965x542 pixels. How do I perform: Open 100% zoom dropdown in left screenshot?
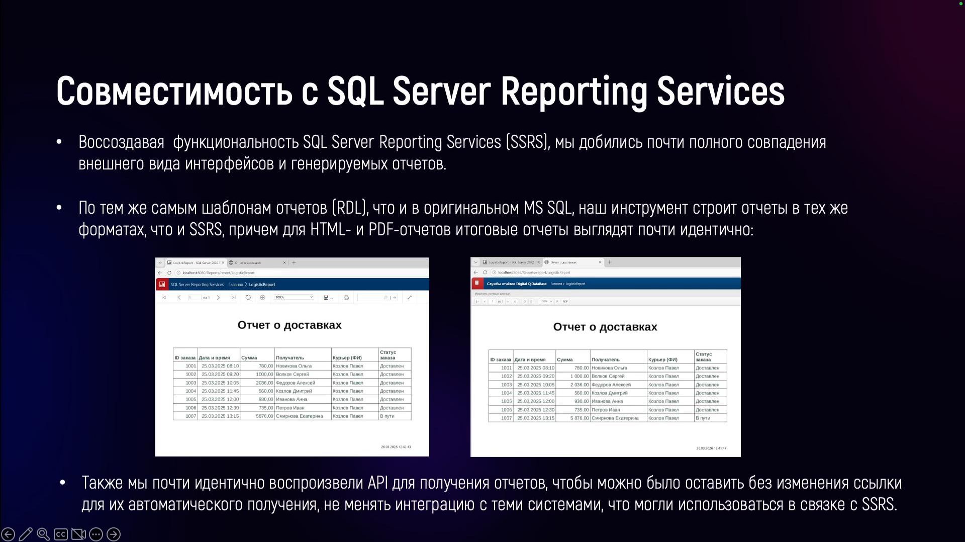coord(294,298)
